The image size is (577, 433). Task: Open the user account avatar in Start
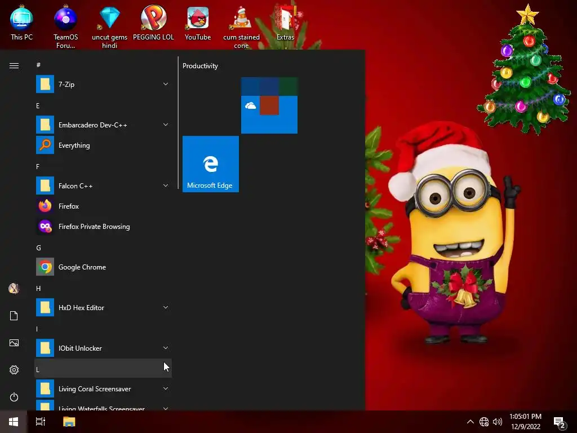coord(14,289)
